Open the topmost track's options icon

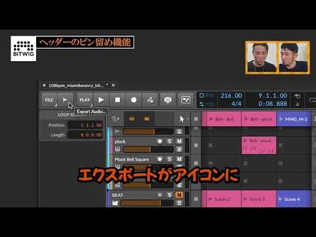(x=179, y=132)
